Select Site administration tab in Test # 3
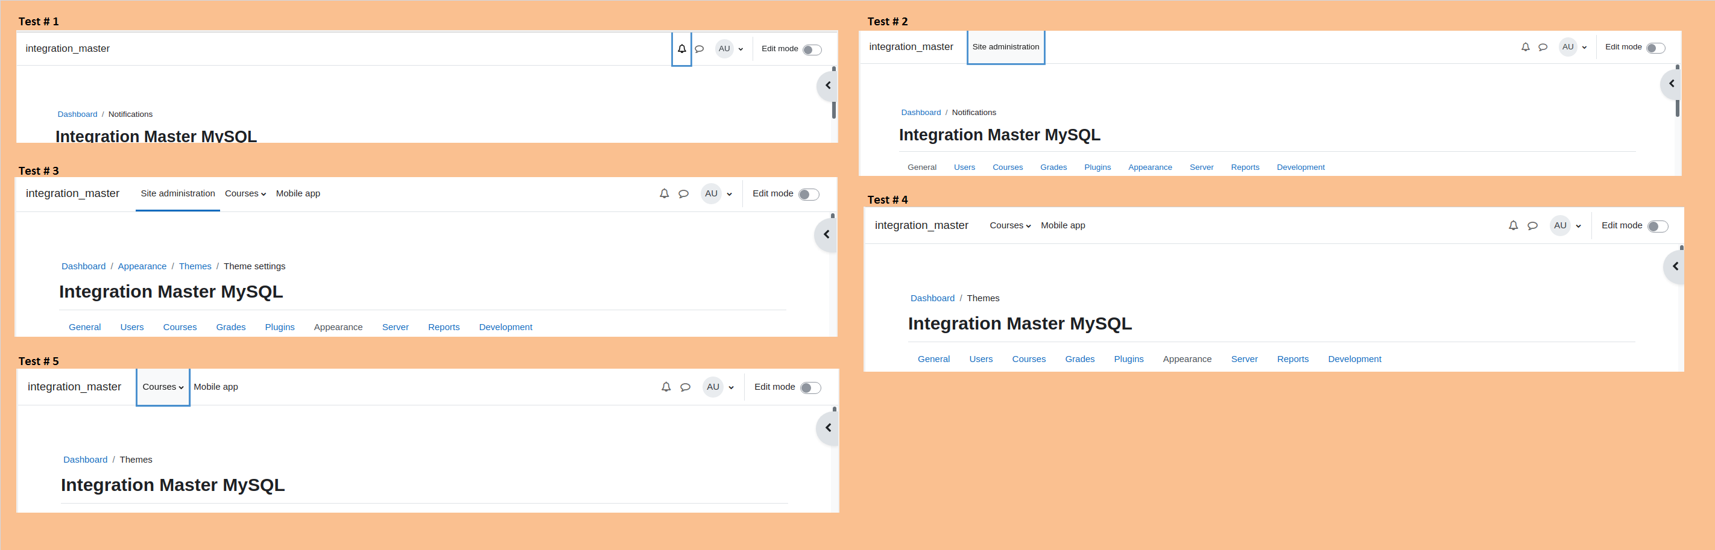The width and height of the screenshot is (1715, 550). coord(178,193)
